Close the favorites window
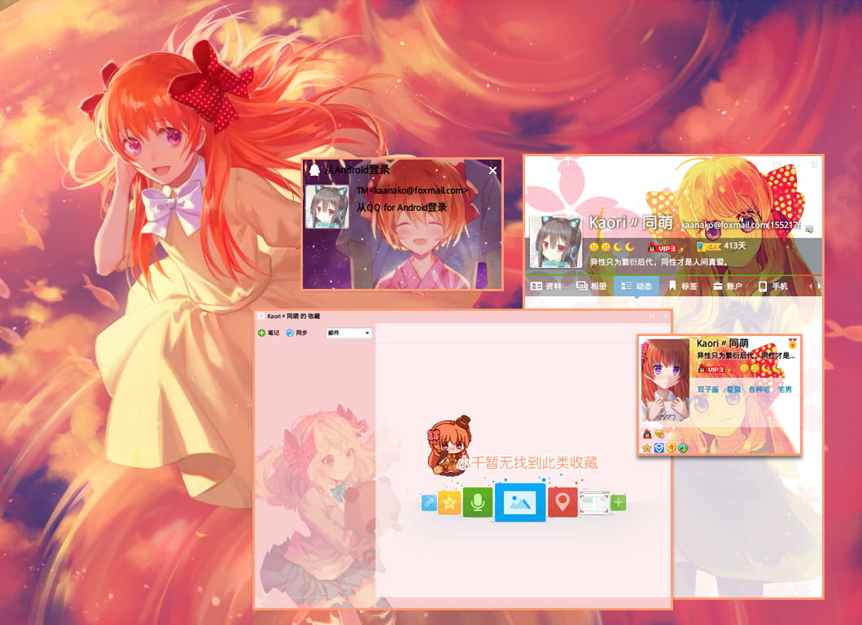 666,317
